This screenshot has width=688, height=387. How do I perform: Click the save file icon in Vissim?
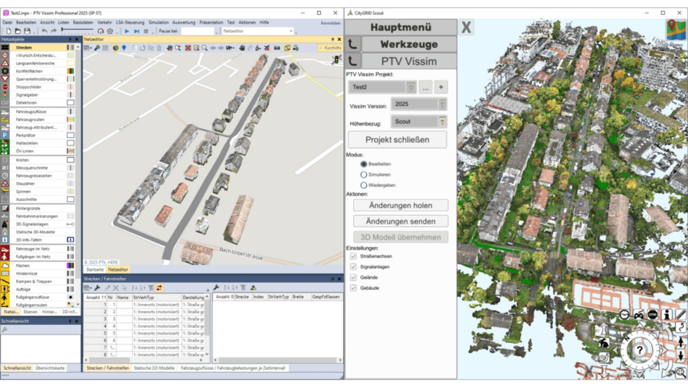(27, 31)
